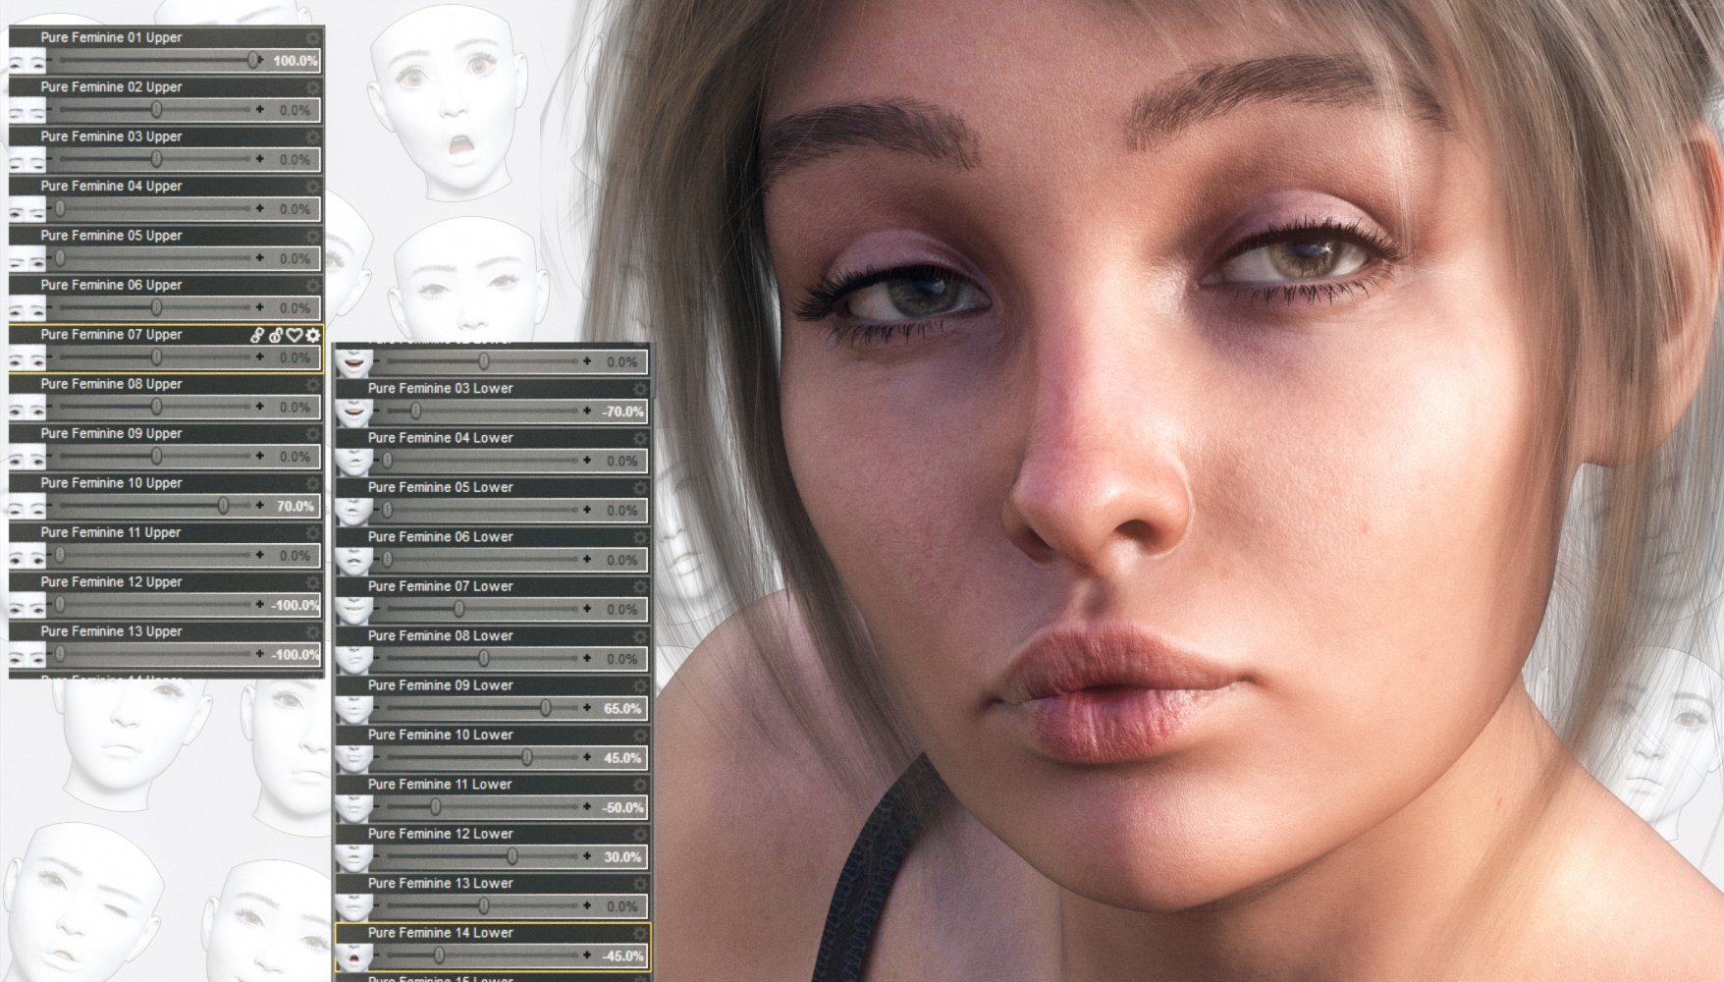The height and width of the screenshot is (982, 1724).
Task: Click minus nudge on Pure Feminine 07 Lower
Action: pyautogui.click(x=376, y=608)
